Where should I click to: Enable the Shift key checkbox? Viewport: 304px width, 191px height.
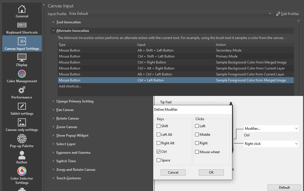pos(159,126)
